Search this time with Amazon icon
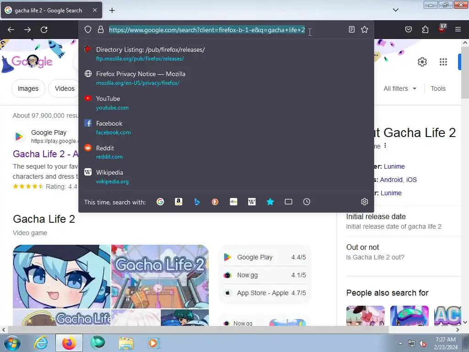469x352 pixels. click(179, 202)
